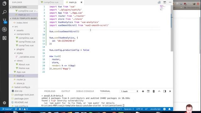Select the main.js editor tab
201x113 pixels.
(73, 2)
